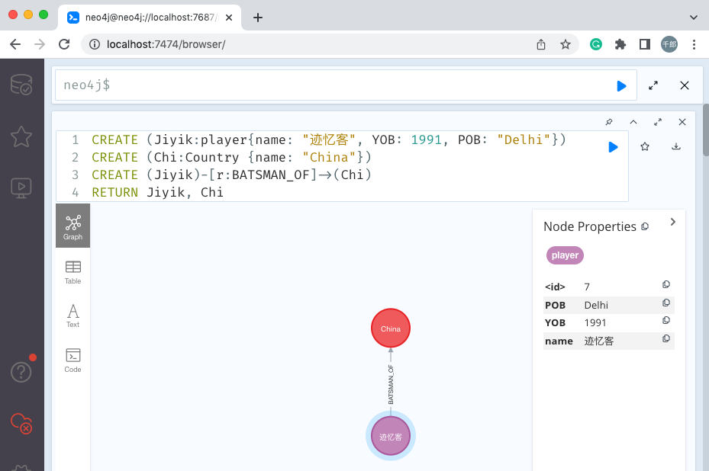
Task: Open the Chrome profile avatar
Action: [x=669, y=44]
